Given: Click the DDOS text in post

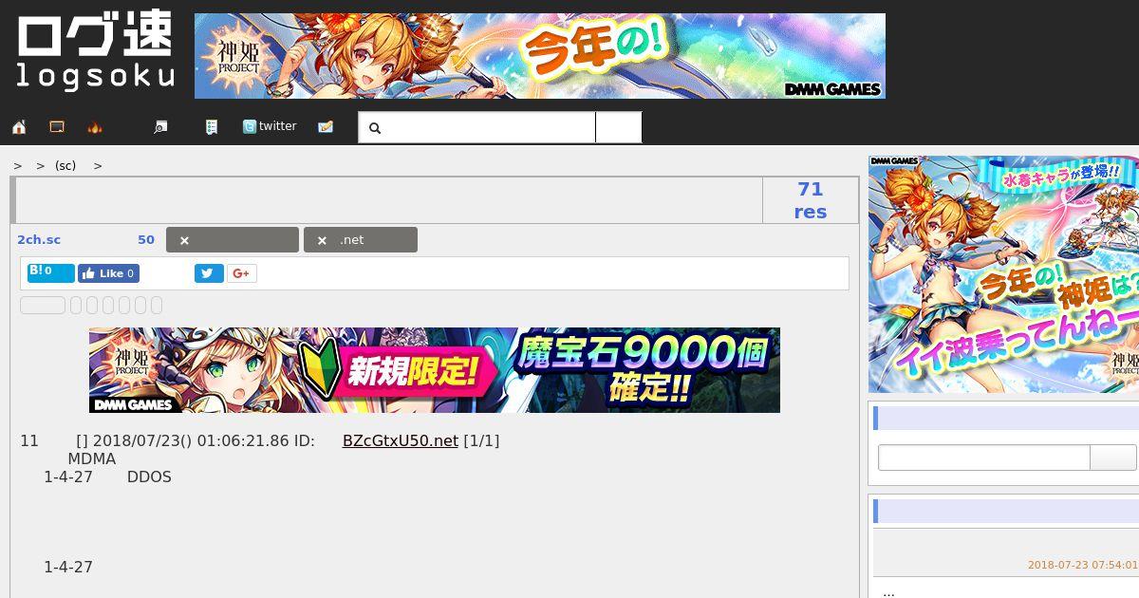Looking at the screenshot, I should point(149,477).
